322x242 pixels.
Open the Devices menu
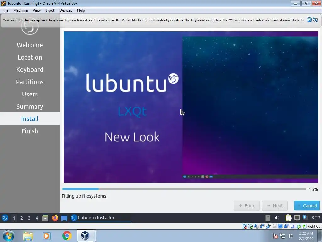(66, 10)
